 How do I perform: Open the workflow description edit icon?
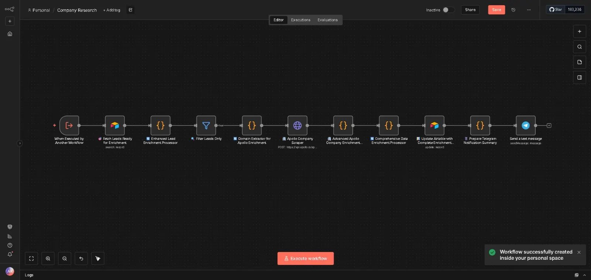point(130,10)
